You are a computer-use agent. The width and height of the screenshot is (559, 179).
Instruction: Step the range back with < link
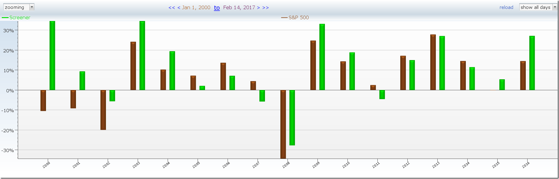(179, 7)
